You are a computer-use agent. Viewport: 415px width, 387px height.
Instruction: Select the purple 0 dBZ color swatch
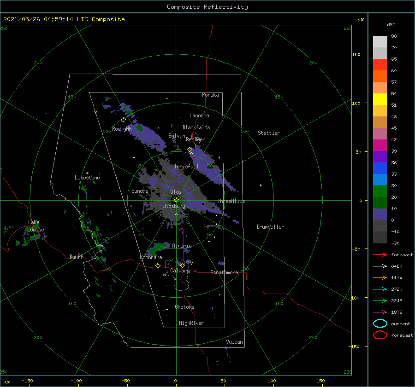(x=380, y=214)
